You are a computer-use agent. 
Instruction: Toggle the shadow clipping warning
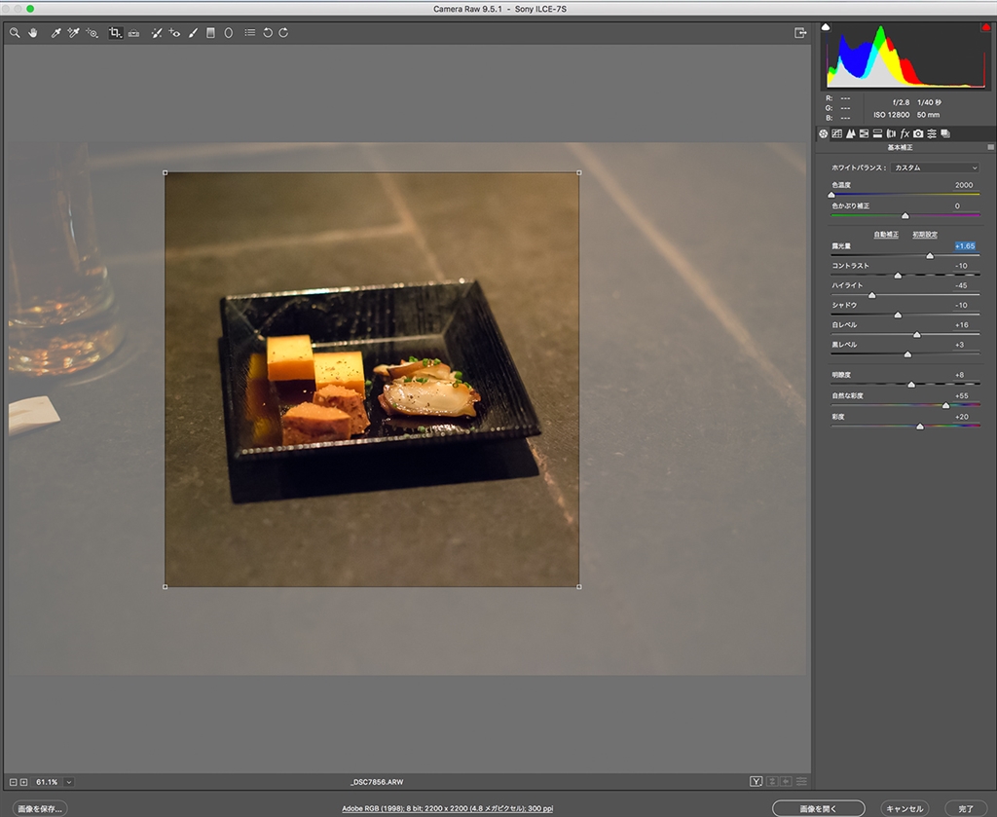(x=827, y=27)
